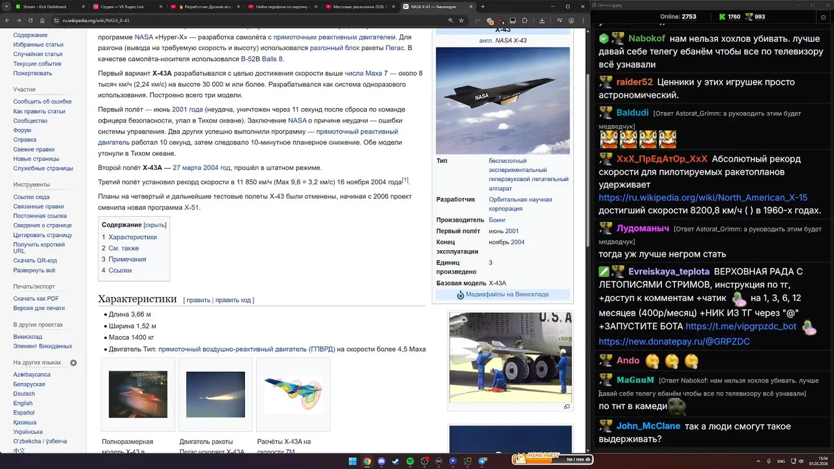
Task: Open Discord from the taskbar
Action: coord(381,461)
